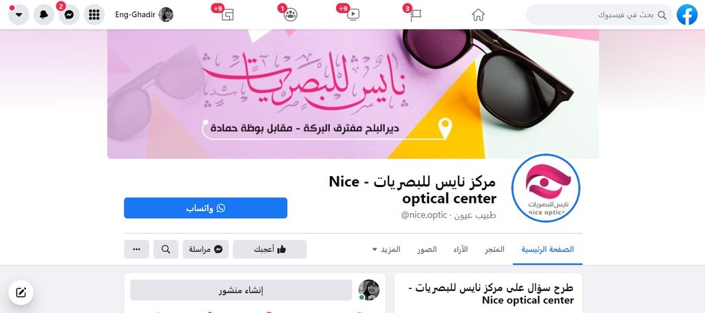Switch to the الصور tab
The height and width of the screenshot is (313, 705).
point(425,249)
